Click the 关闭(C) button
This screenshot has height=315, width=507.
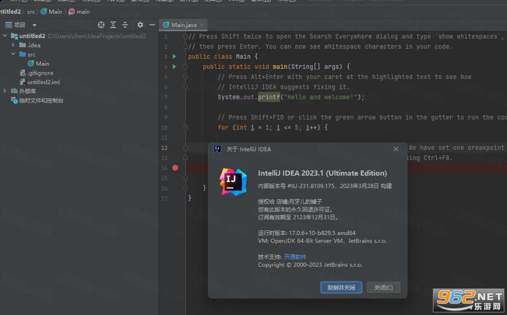coord(383,287)
